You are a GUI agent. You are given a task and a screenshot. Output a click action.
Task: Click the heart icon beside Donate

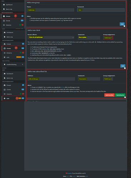point(66,173)
